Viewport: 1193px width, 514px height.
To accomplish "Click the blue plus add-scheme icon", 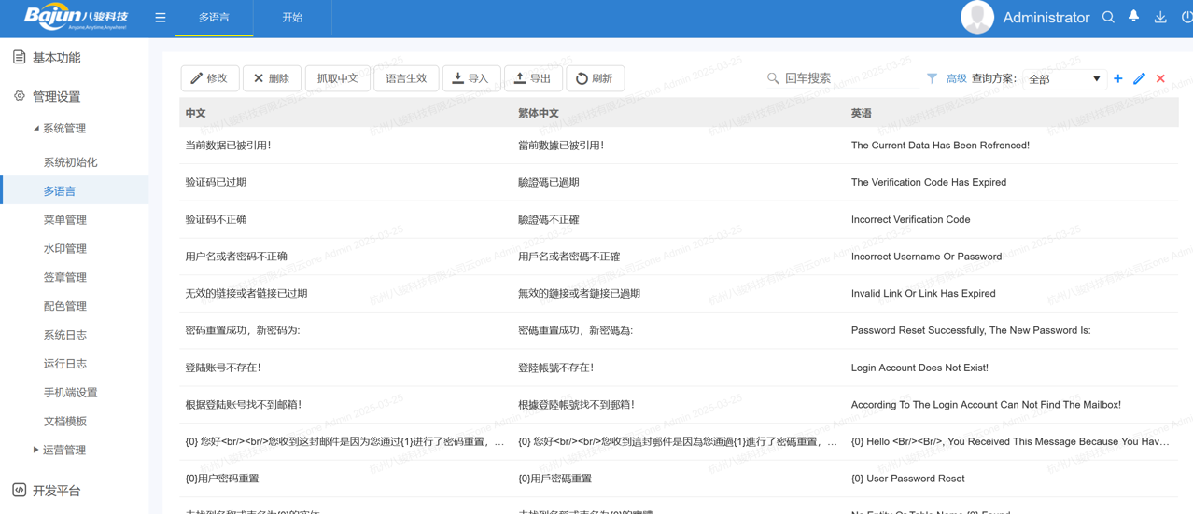I will click(1117, 79).
